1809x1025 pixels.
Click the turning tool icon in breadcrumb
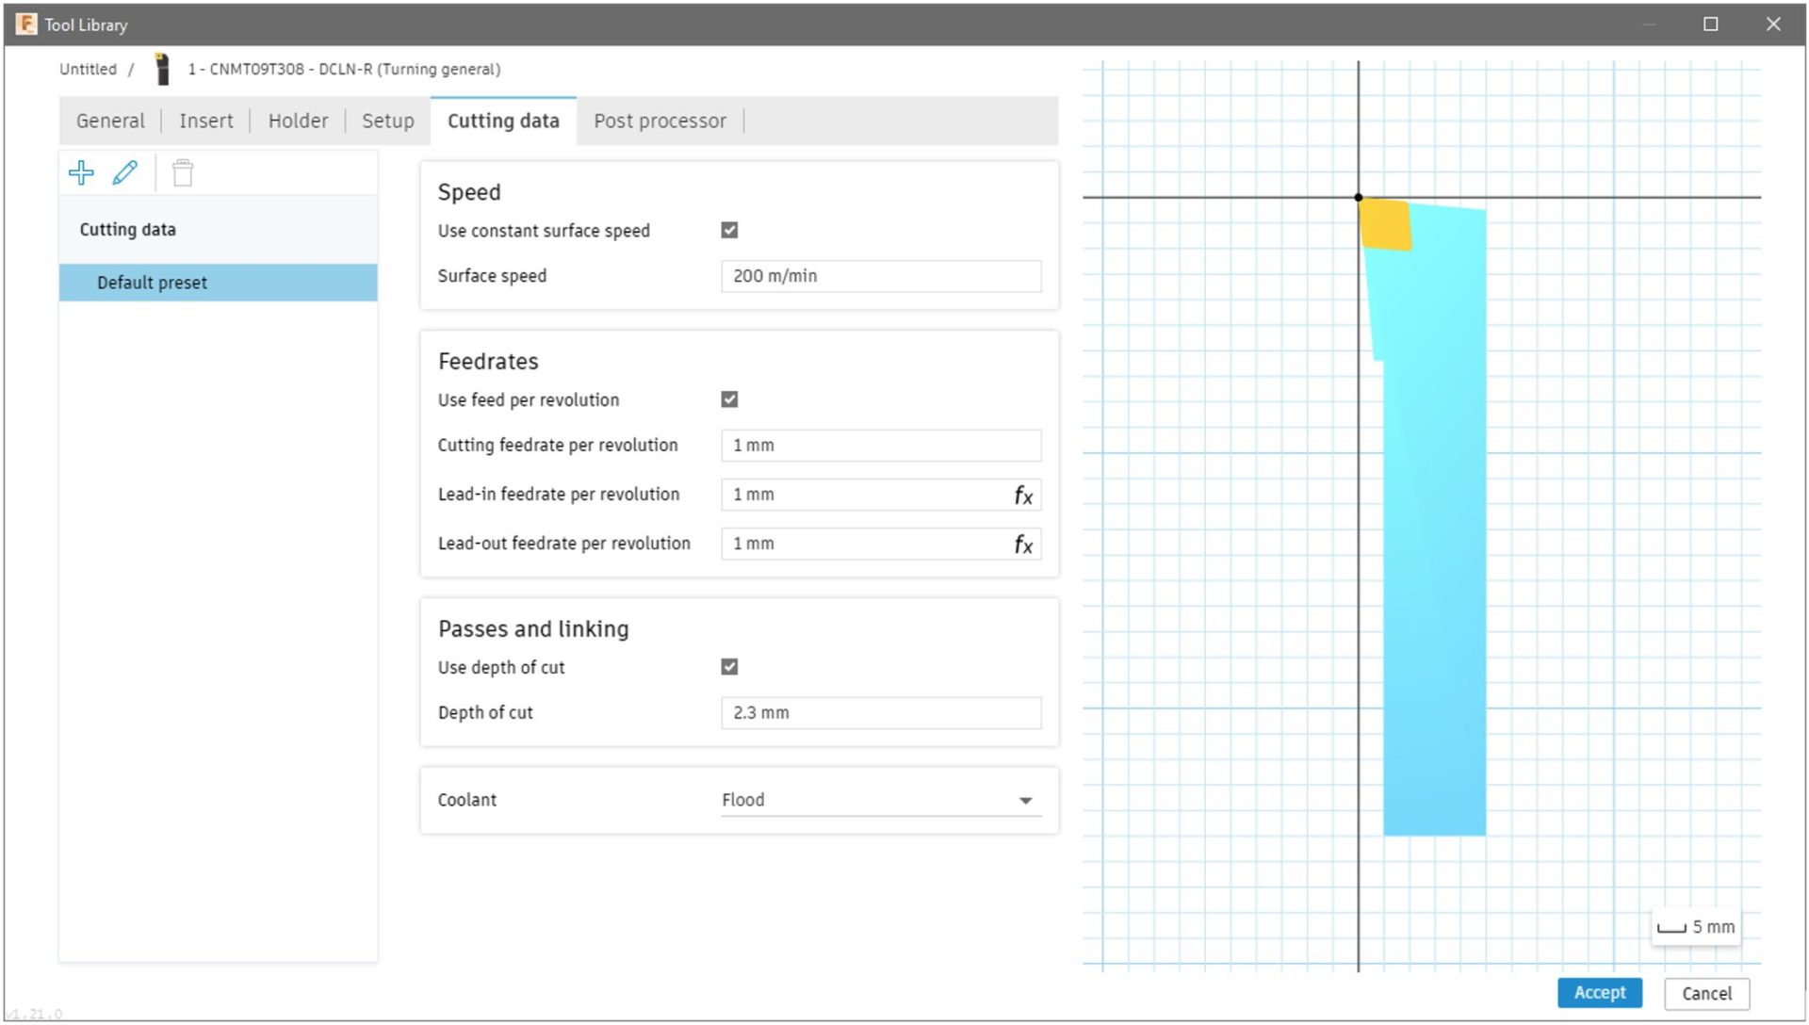pyautogui.click(x=162, y=69)
